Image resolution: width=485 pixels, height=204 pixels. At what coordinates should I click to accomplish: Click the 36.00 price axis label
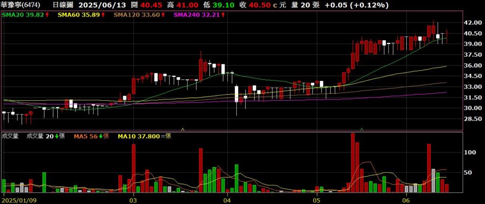point(472,65)
